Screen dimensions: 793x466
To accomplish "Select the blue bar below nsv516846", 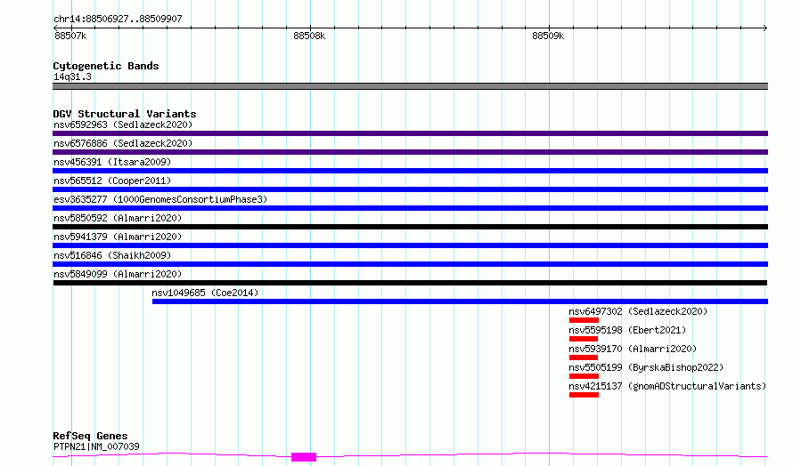I will (410, 264).
